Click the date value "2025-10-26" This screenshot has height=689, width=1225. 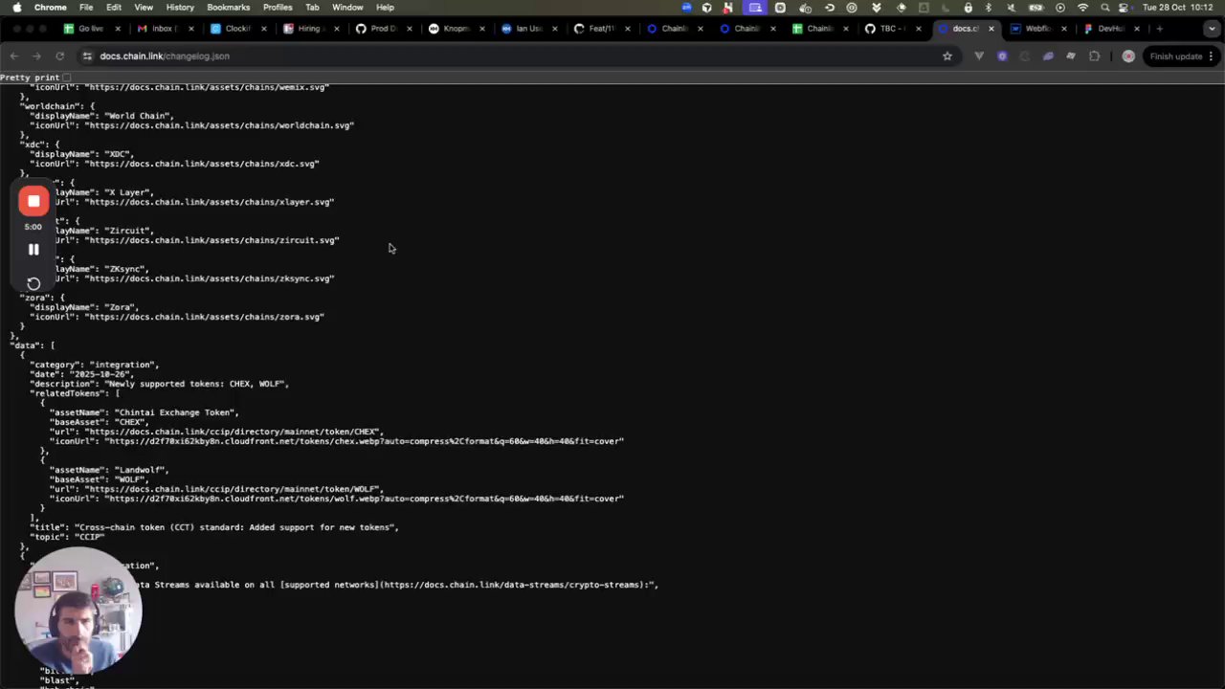pos(99,374)
